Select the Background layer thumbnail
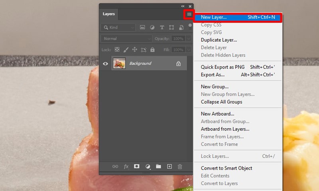The height and width of the screenshot is (191, 319). point(119,63)
